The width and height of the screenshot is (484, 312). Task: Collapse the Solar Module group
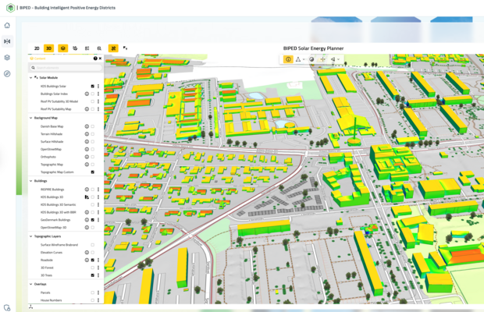(32, 77)
